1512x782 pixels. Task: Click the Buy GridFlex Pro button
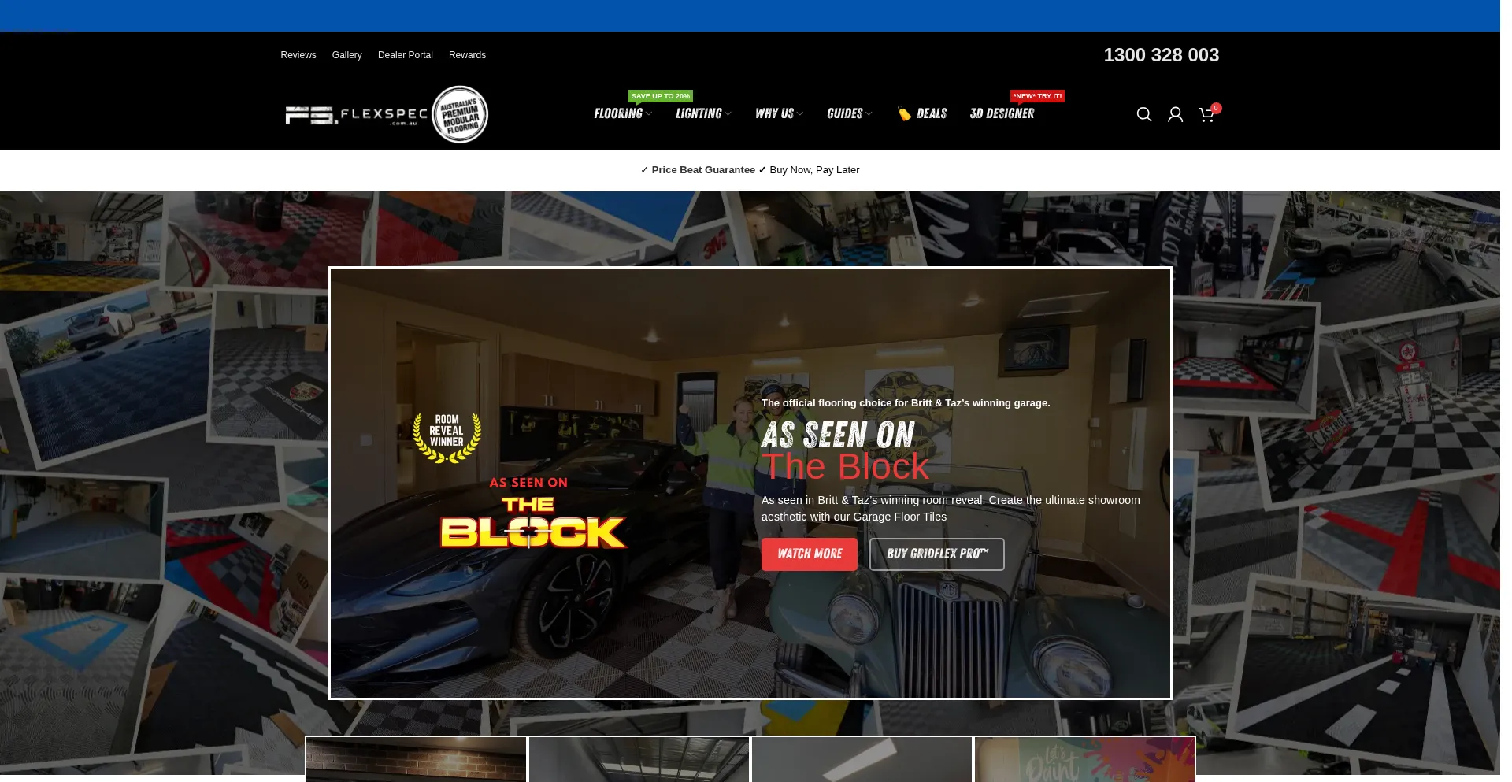937,554
